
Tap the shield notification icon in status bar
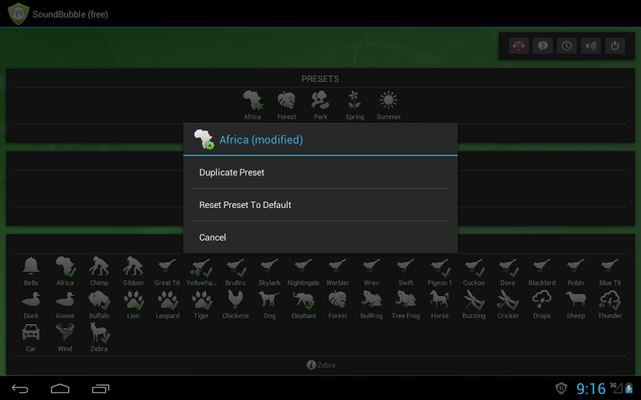[x=562, y=389]
